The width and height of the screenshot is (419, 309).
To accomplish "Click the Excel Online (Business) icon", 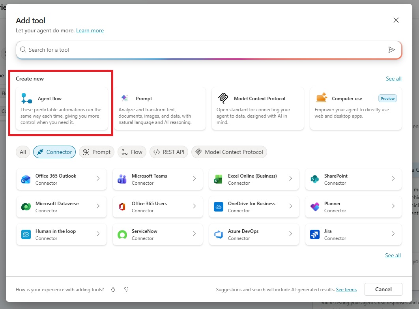I will tap(218, 179).
